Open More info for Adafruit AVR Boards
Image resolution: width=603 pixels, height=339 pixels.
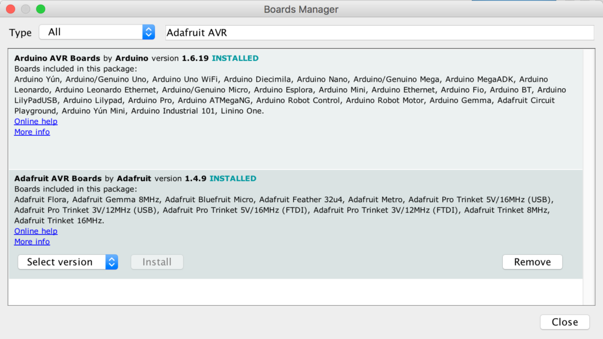[32, 241]
